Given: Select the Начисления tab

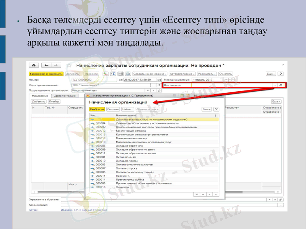Looking at the screenshot, I should pyautogui.click(x=40, y=96).
